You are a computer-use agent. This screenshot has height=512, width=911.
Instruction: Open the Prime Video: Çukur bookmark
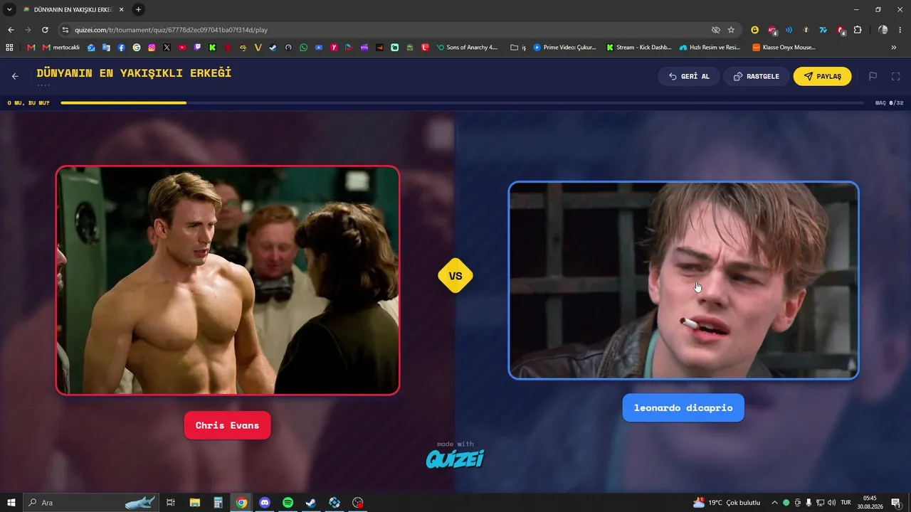click(565, 48)
